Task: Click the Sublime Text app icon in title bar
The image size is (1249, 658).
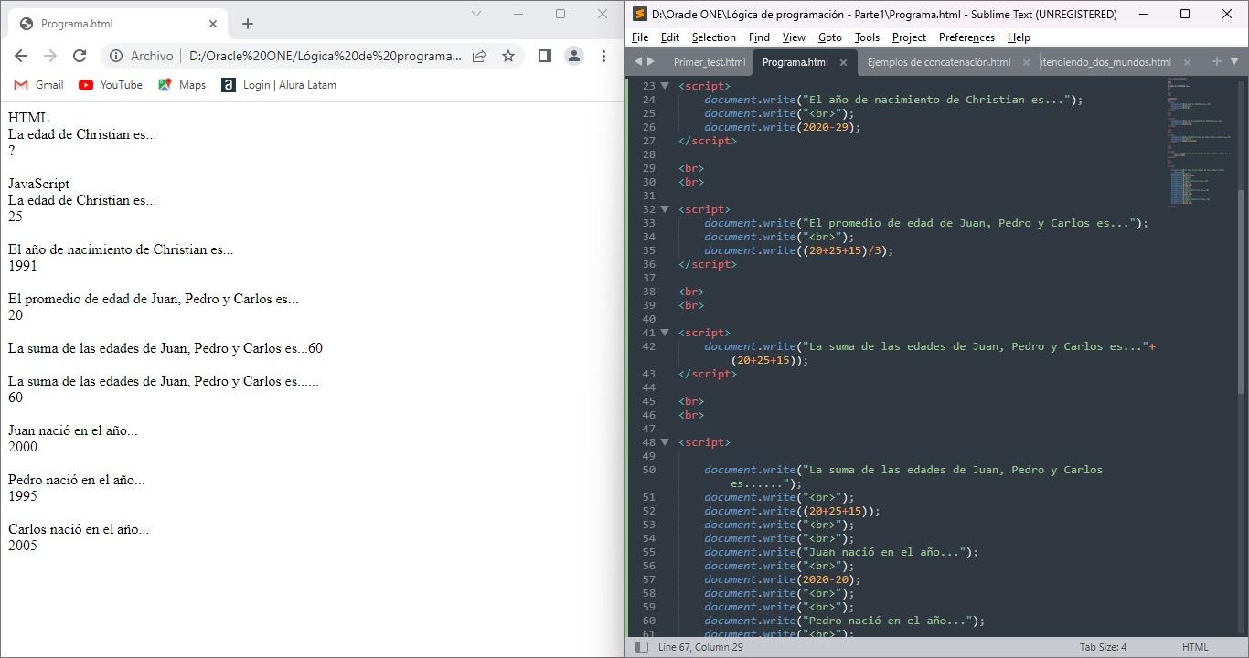Action: pyautogui.click(x=640, y=14)
